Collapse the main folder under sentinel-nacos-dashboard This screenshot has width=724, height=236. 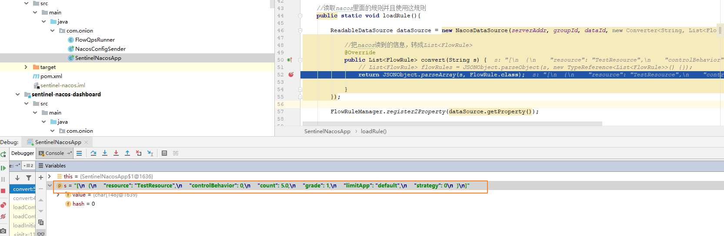[35, 112]
